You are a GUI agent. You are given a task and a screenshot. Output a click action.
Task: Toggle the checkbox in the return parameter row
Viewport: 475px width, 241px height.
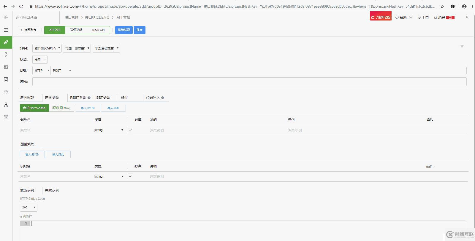tap(130, 176)
